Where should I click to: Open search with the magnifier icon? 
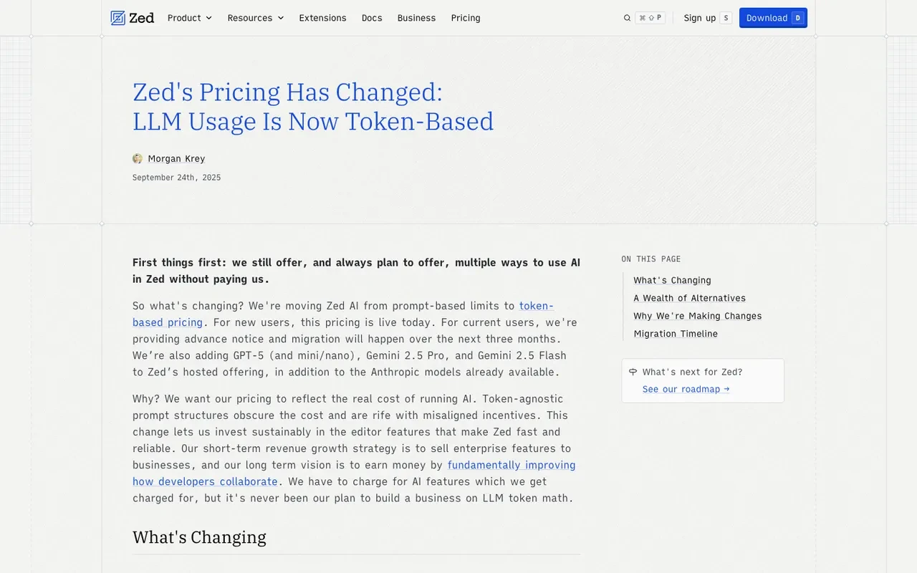[x=627, y=18]
